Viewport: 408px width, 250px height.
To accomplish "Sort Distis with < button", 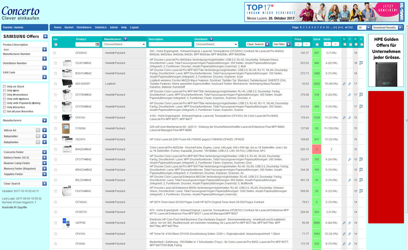I will pos(336,44).
